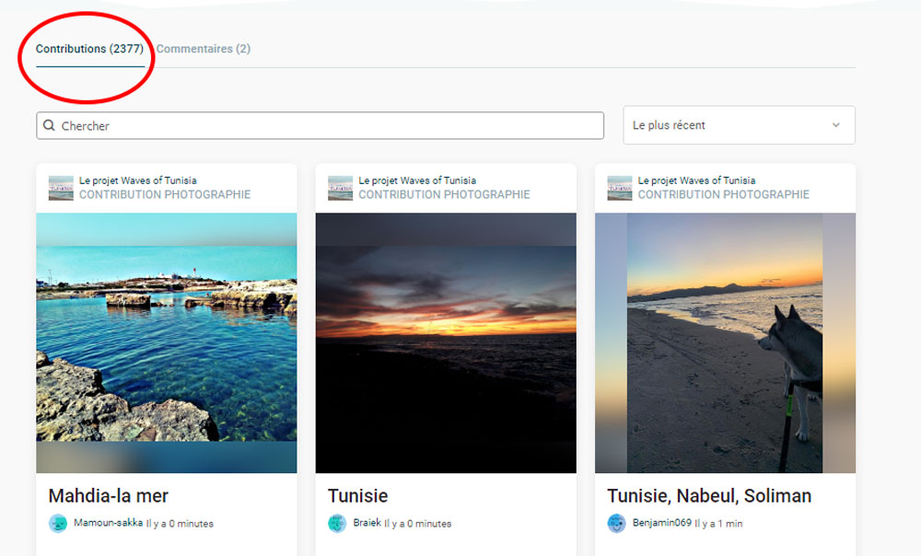Click the project logo on the Braiek Tunisie card

[x=340, y=188]
